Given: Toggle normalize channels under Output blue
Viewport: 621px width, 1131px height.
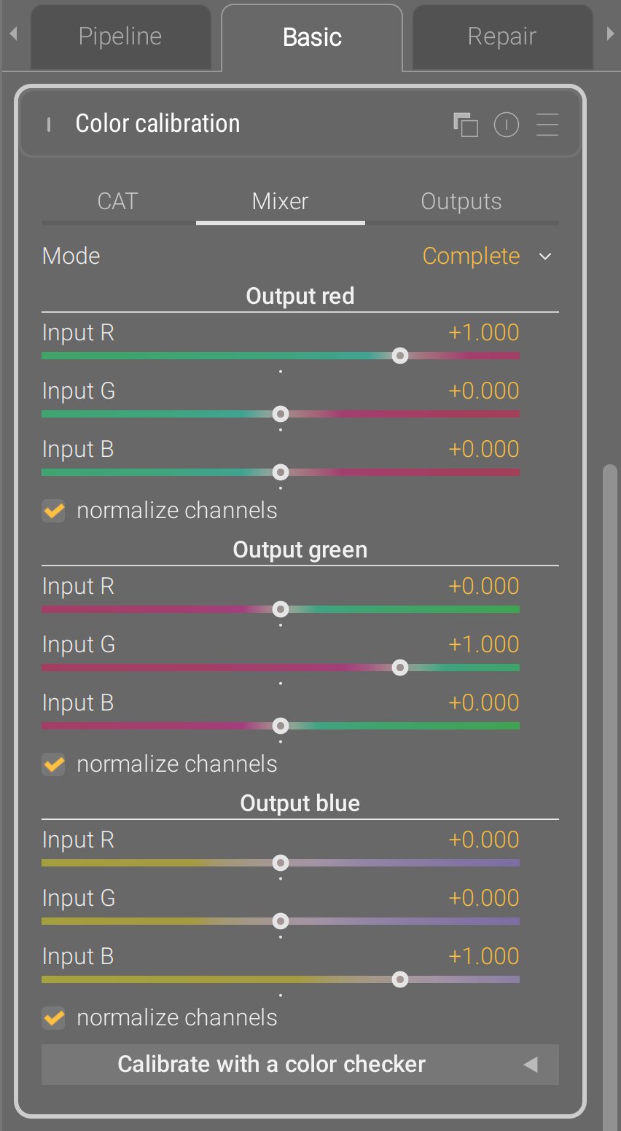Looking at the screenshot, I should (x=54, y=1018).
